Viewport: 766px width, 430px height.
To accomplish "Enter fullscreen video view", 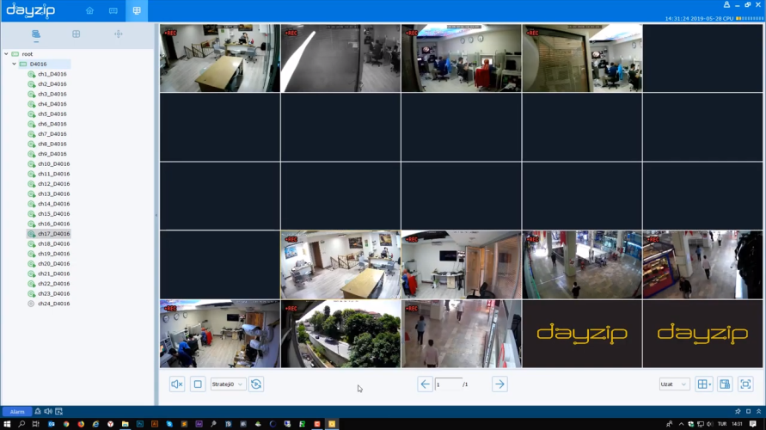I will (x=745, y=384).
